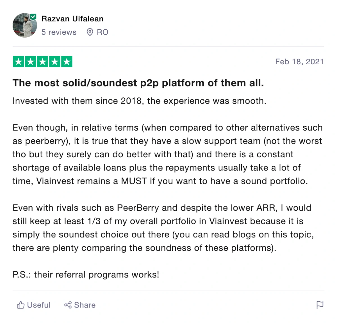Click the location pin icon beside RO
This screenshot has width=337, height=323.
point(90,32)
